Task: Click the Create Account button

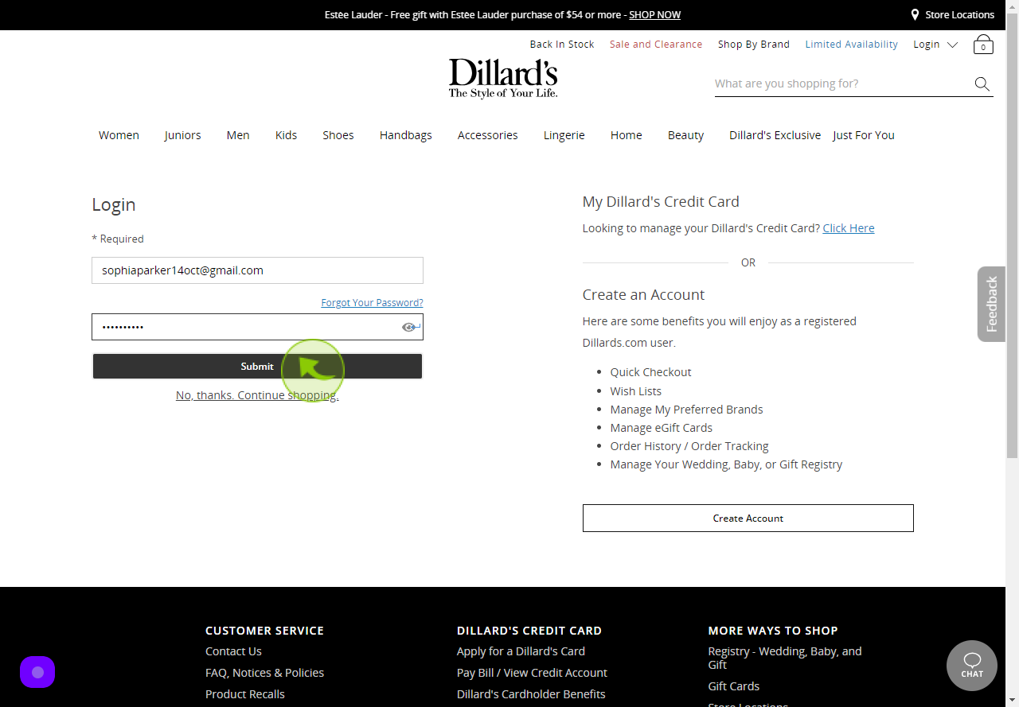Action: (748, 518)
